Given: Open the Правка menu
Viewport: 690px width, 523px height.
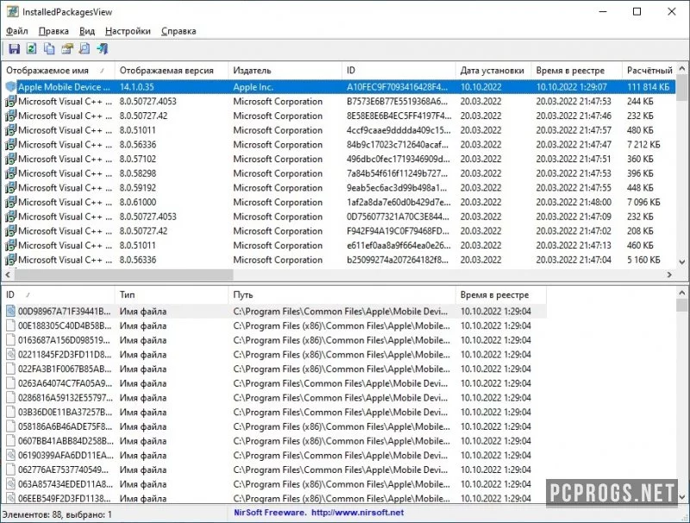Looking at the screenshot, I should pos(53,31).
